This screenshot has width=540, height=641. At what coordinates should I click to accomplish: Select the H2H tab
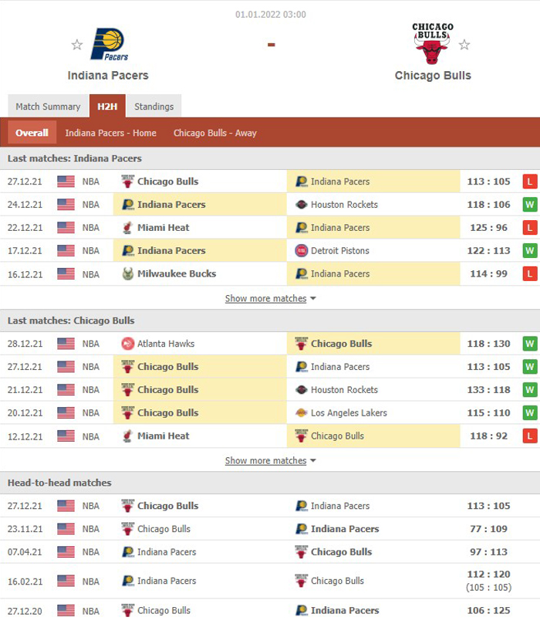click(107, 107)
